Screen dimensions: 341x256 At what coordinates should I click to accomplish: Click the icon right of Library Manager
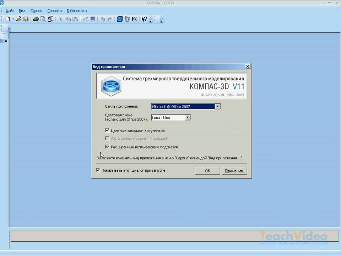(x=127, y=19)
